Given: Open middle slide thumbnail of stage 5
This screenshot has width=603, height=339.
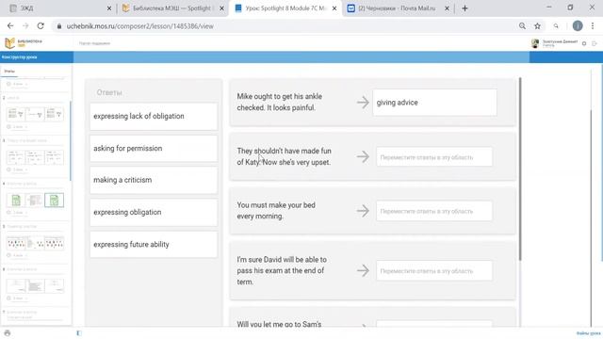Looking at the screenshot, I should 35,243.
